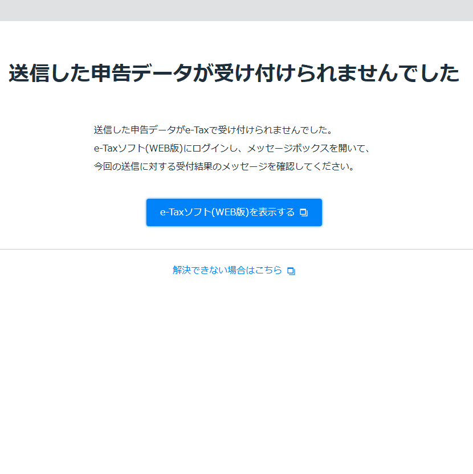This screenshot has width=473, height=474.
Task: Click the line 送信した申告データがe-Taxで受け付けられませんでした。
Action: pyautogui.click(x=213, y=129)
